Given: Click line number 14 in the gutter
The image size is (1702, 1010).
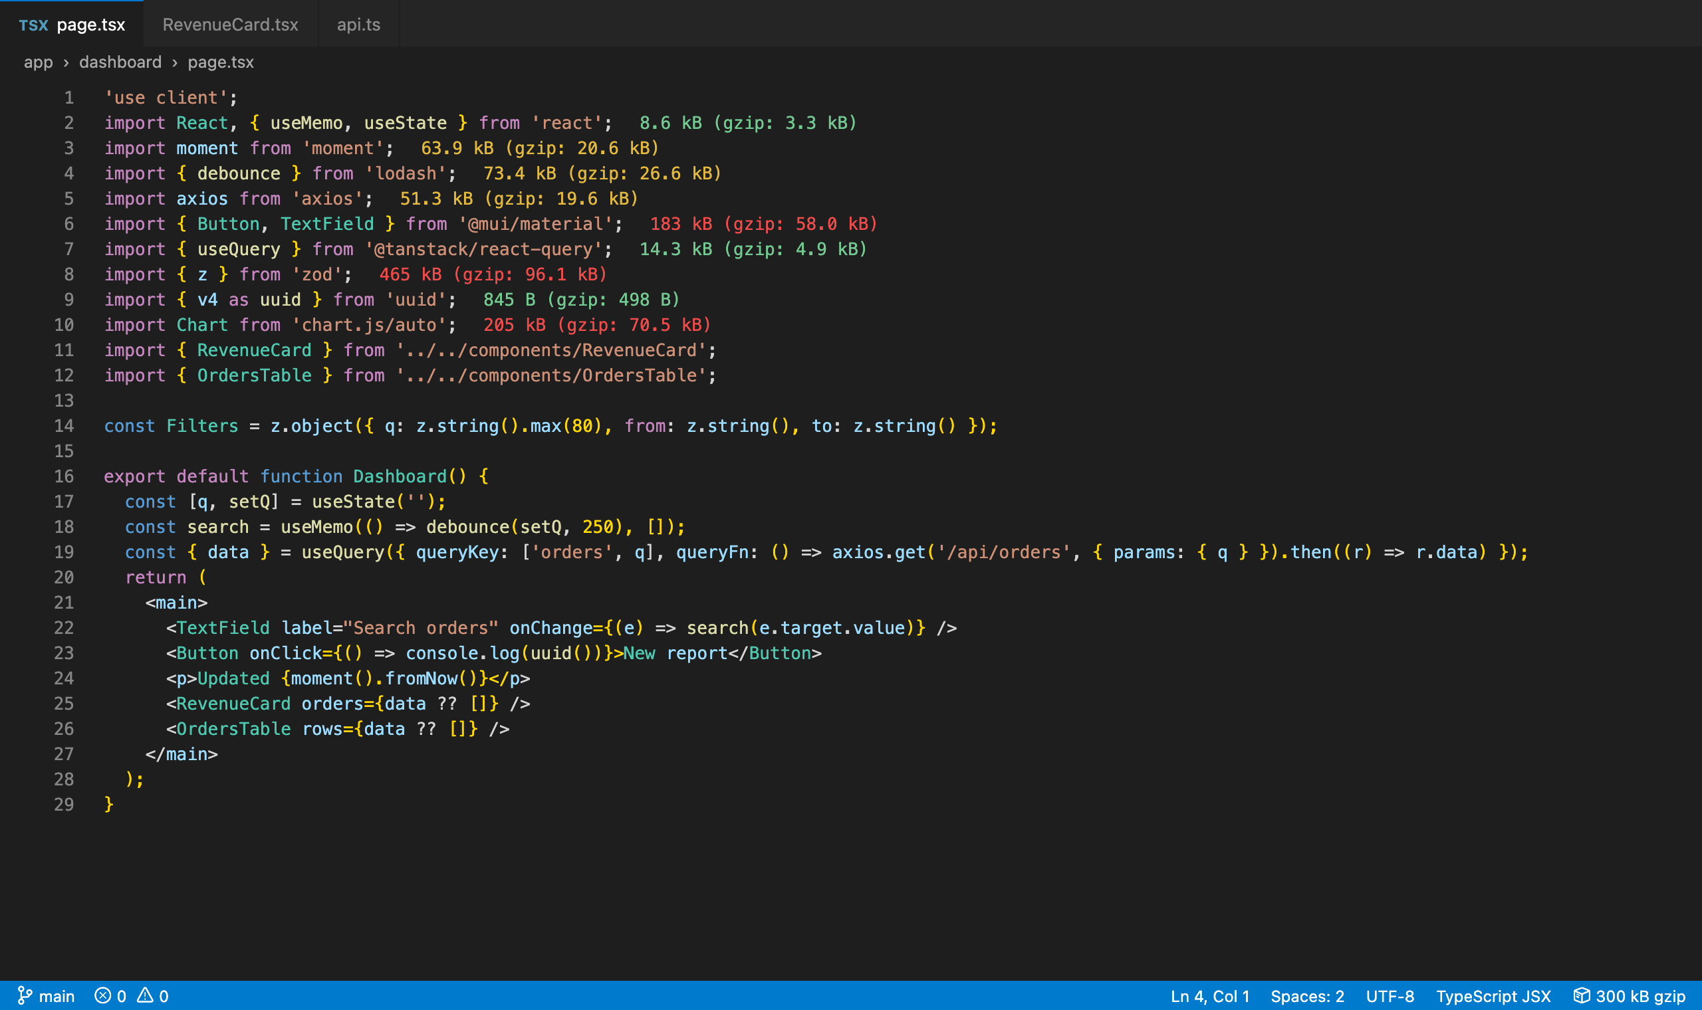Looking at the screenshot, I should pos(64,426).
